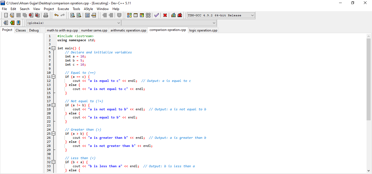
Task: Switch to the Debug sidebar tab
Action: pos(34,30)
